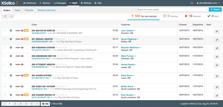
Task: Show the 19 Blocked orders
Action: click(193, 16)
